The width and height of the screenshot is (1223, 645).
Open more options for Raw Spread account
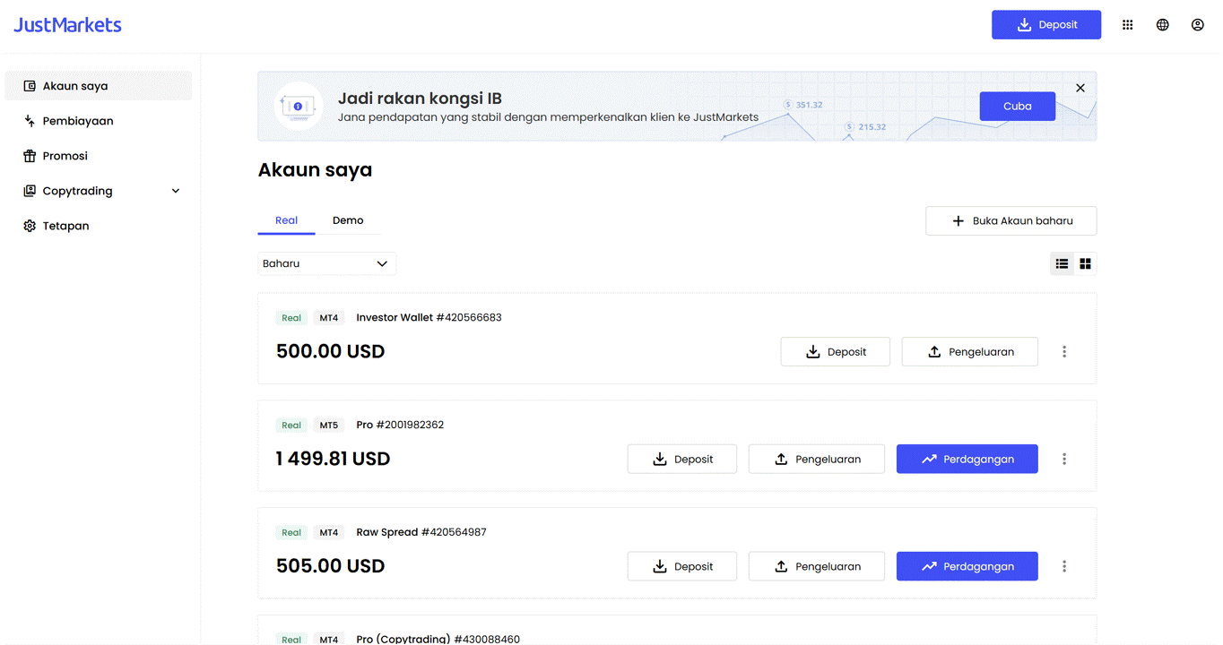tap(1064, 566)
